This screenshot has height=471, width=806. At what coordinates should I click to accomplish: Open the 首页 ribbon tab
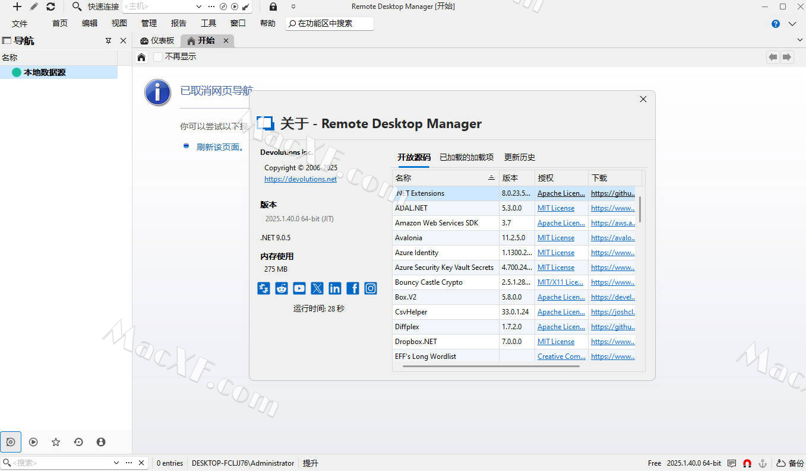60,23
